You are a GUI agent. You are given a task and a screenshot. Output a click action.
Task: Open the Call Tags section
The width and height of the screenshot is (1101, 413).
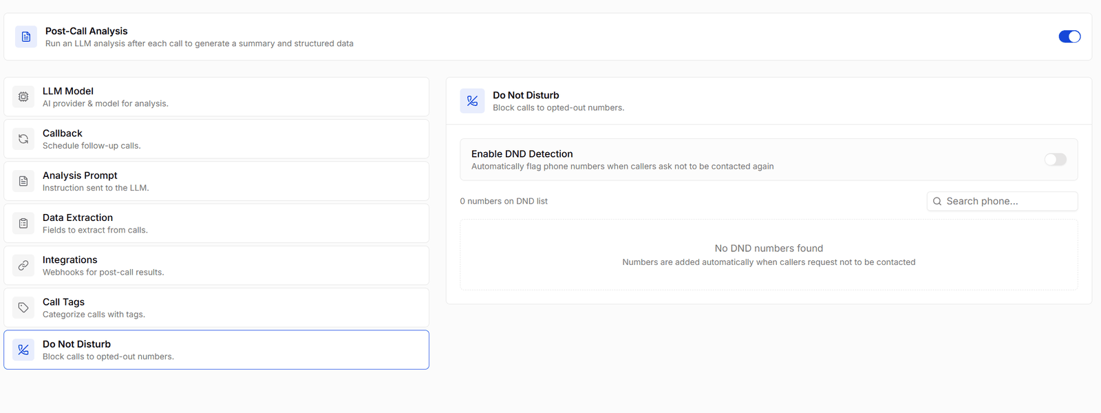click(x=216, y=308)
